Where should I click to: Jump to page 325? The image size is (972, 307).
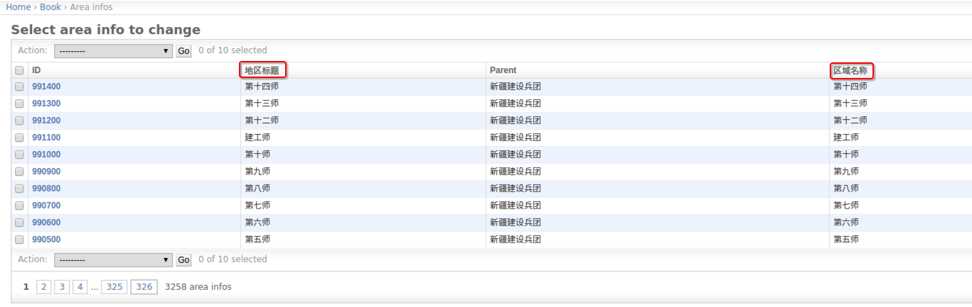pyautogui.click(x=114, y=287)
